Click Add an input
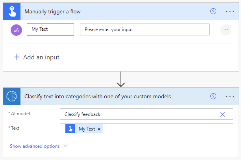This screenshot has width=241, height=160. pos(37,57)
